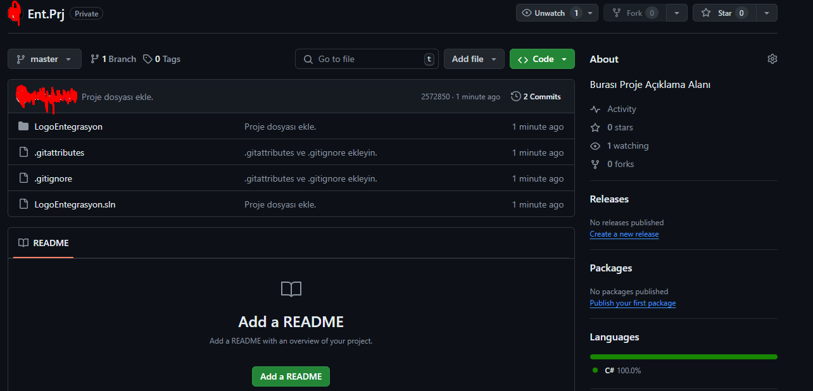The height and width of the screenshot is (391, 813).
Task: Click commit message in the LogoEntegrasyon folder row
Action: click(280, 127)
